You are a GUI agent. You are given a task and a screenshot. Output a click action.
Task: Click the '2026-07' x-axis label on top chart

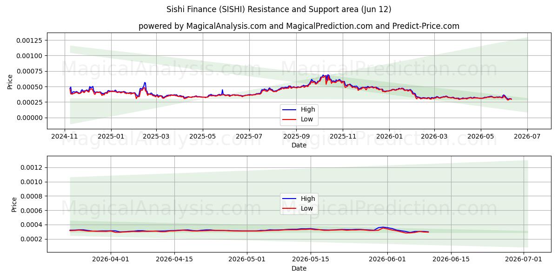pyautogui.click(x=527, y=137)
